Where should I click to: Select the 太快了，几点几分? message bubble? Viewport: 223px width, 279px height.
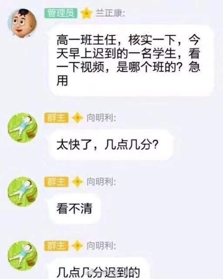[111, 145]
